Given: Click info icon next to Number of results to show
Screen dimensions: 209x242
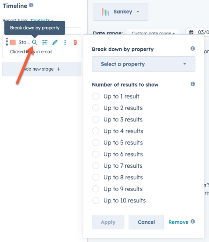Looking at the screenshot, I should pyautogui.click(x=193, y=84).
